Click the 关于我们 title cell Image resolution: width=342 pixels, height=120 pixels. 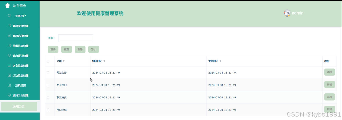click(x=61, y=85)
